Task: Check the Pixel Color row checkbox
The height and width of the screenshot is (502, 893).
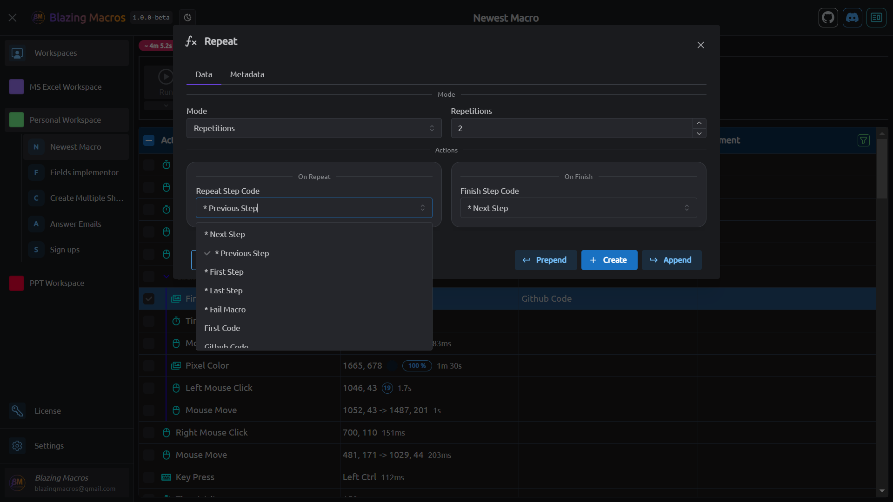Action: (x=149, y=366)
